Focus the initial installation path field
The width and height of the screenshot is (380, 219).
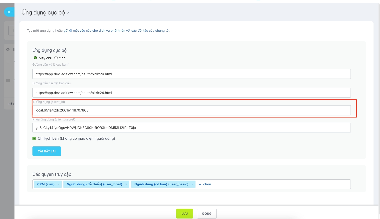click(x=191, y=93)
